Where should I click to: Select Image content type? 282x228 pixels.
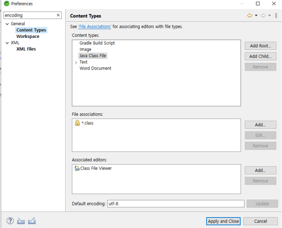(x=85, y=49)
